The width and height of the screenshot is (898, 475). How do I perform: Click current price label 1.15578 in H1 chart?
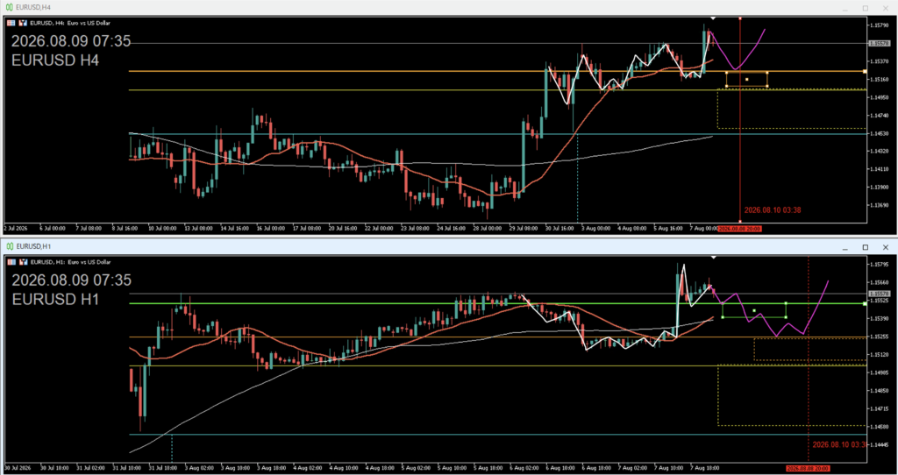click(878, 293)
